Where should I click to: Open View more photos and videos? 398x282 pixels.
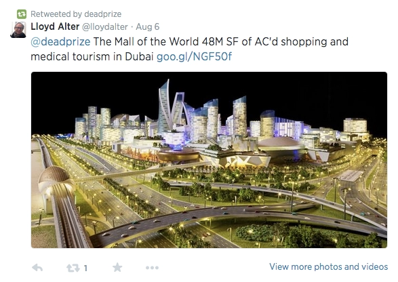pyautogui.click(x=328, y=267)
